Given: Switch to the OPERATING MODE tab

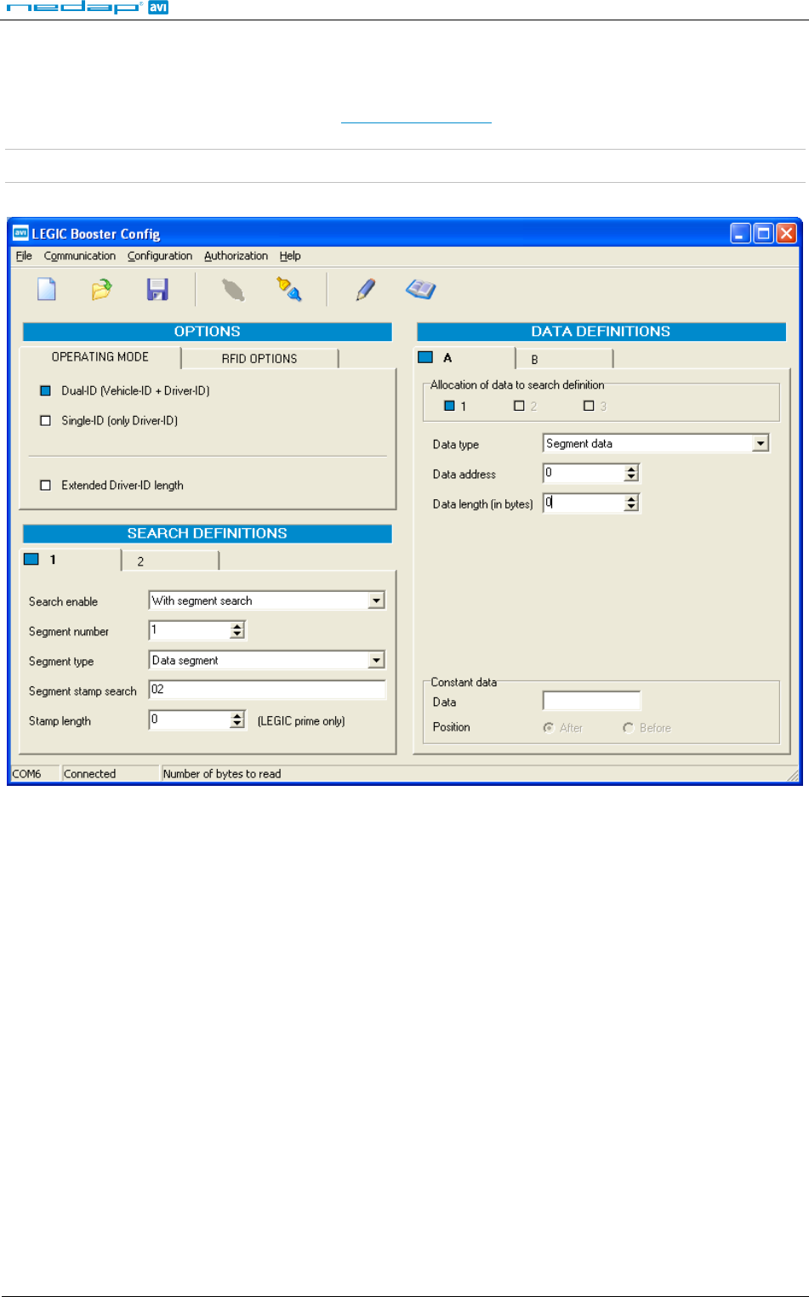Looking at the screenshot, I should [x=100, y=357].
